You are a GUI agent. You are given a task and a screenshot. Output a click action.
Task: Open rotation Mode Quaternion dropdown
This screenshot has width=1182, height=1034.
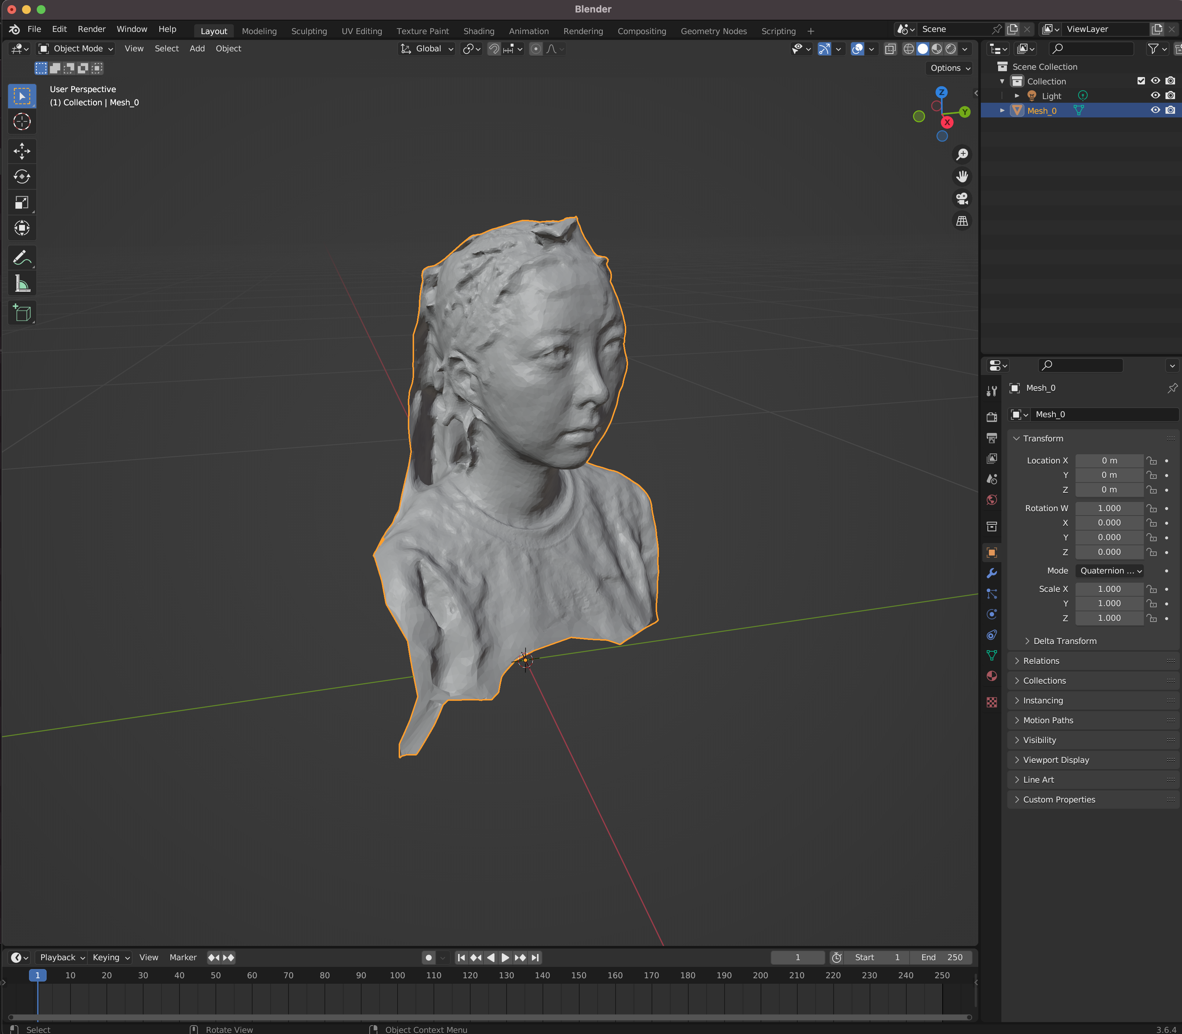point(1109,571)
